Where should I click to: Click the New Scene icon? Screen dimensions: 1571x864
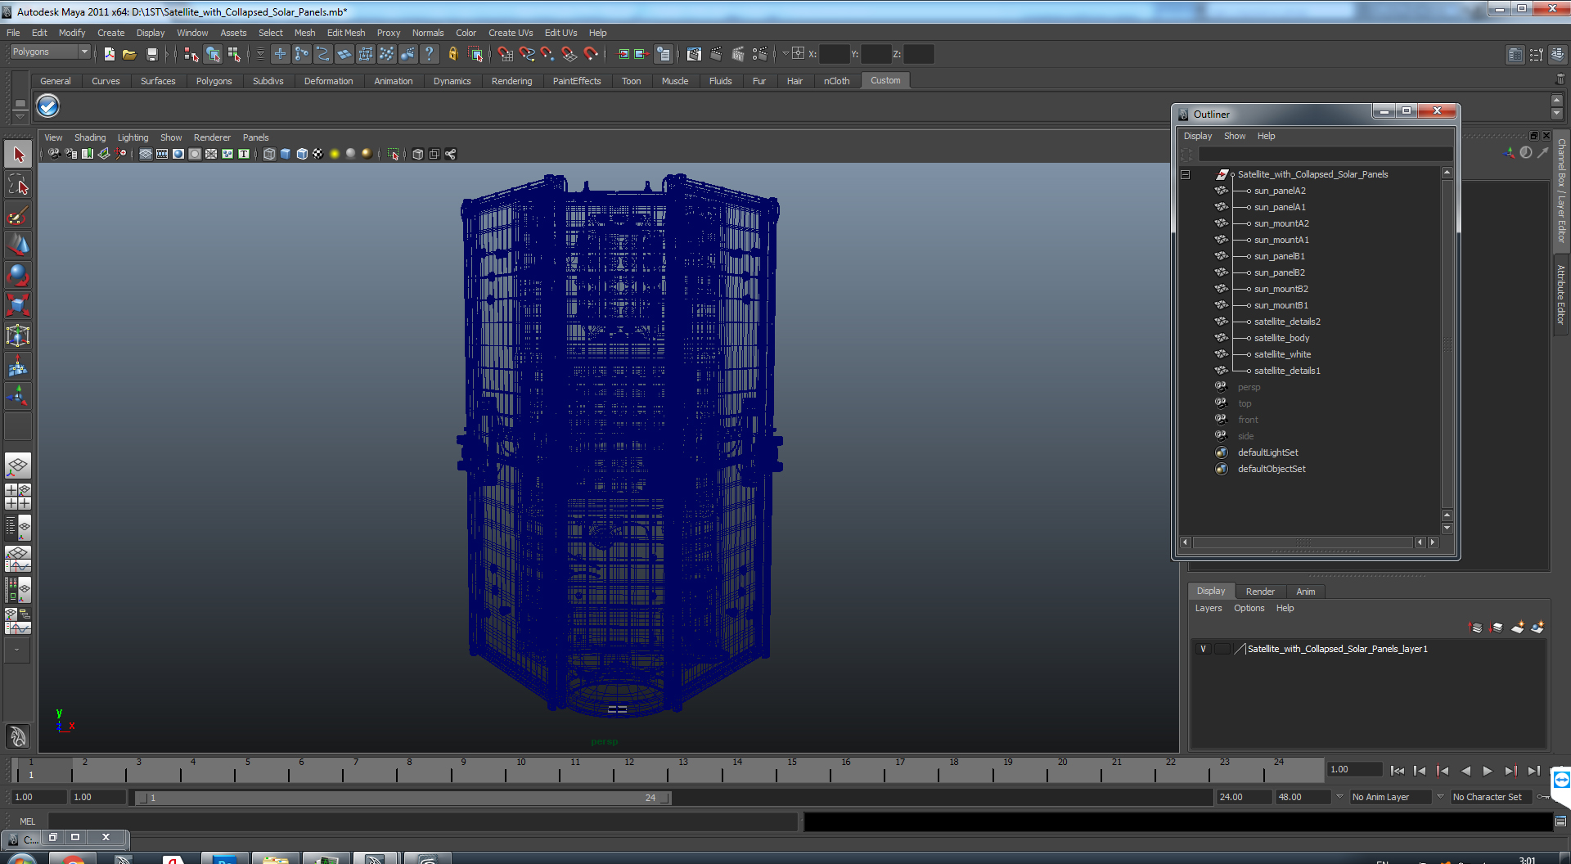[109, 54]
